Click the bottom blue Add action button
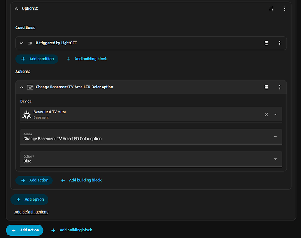 (x=24, y=230)
